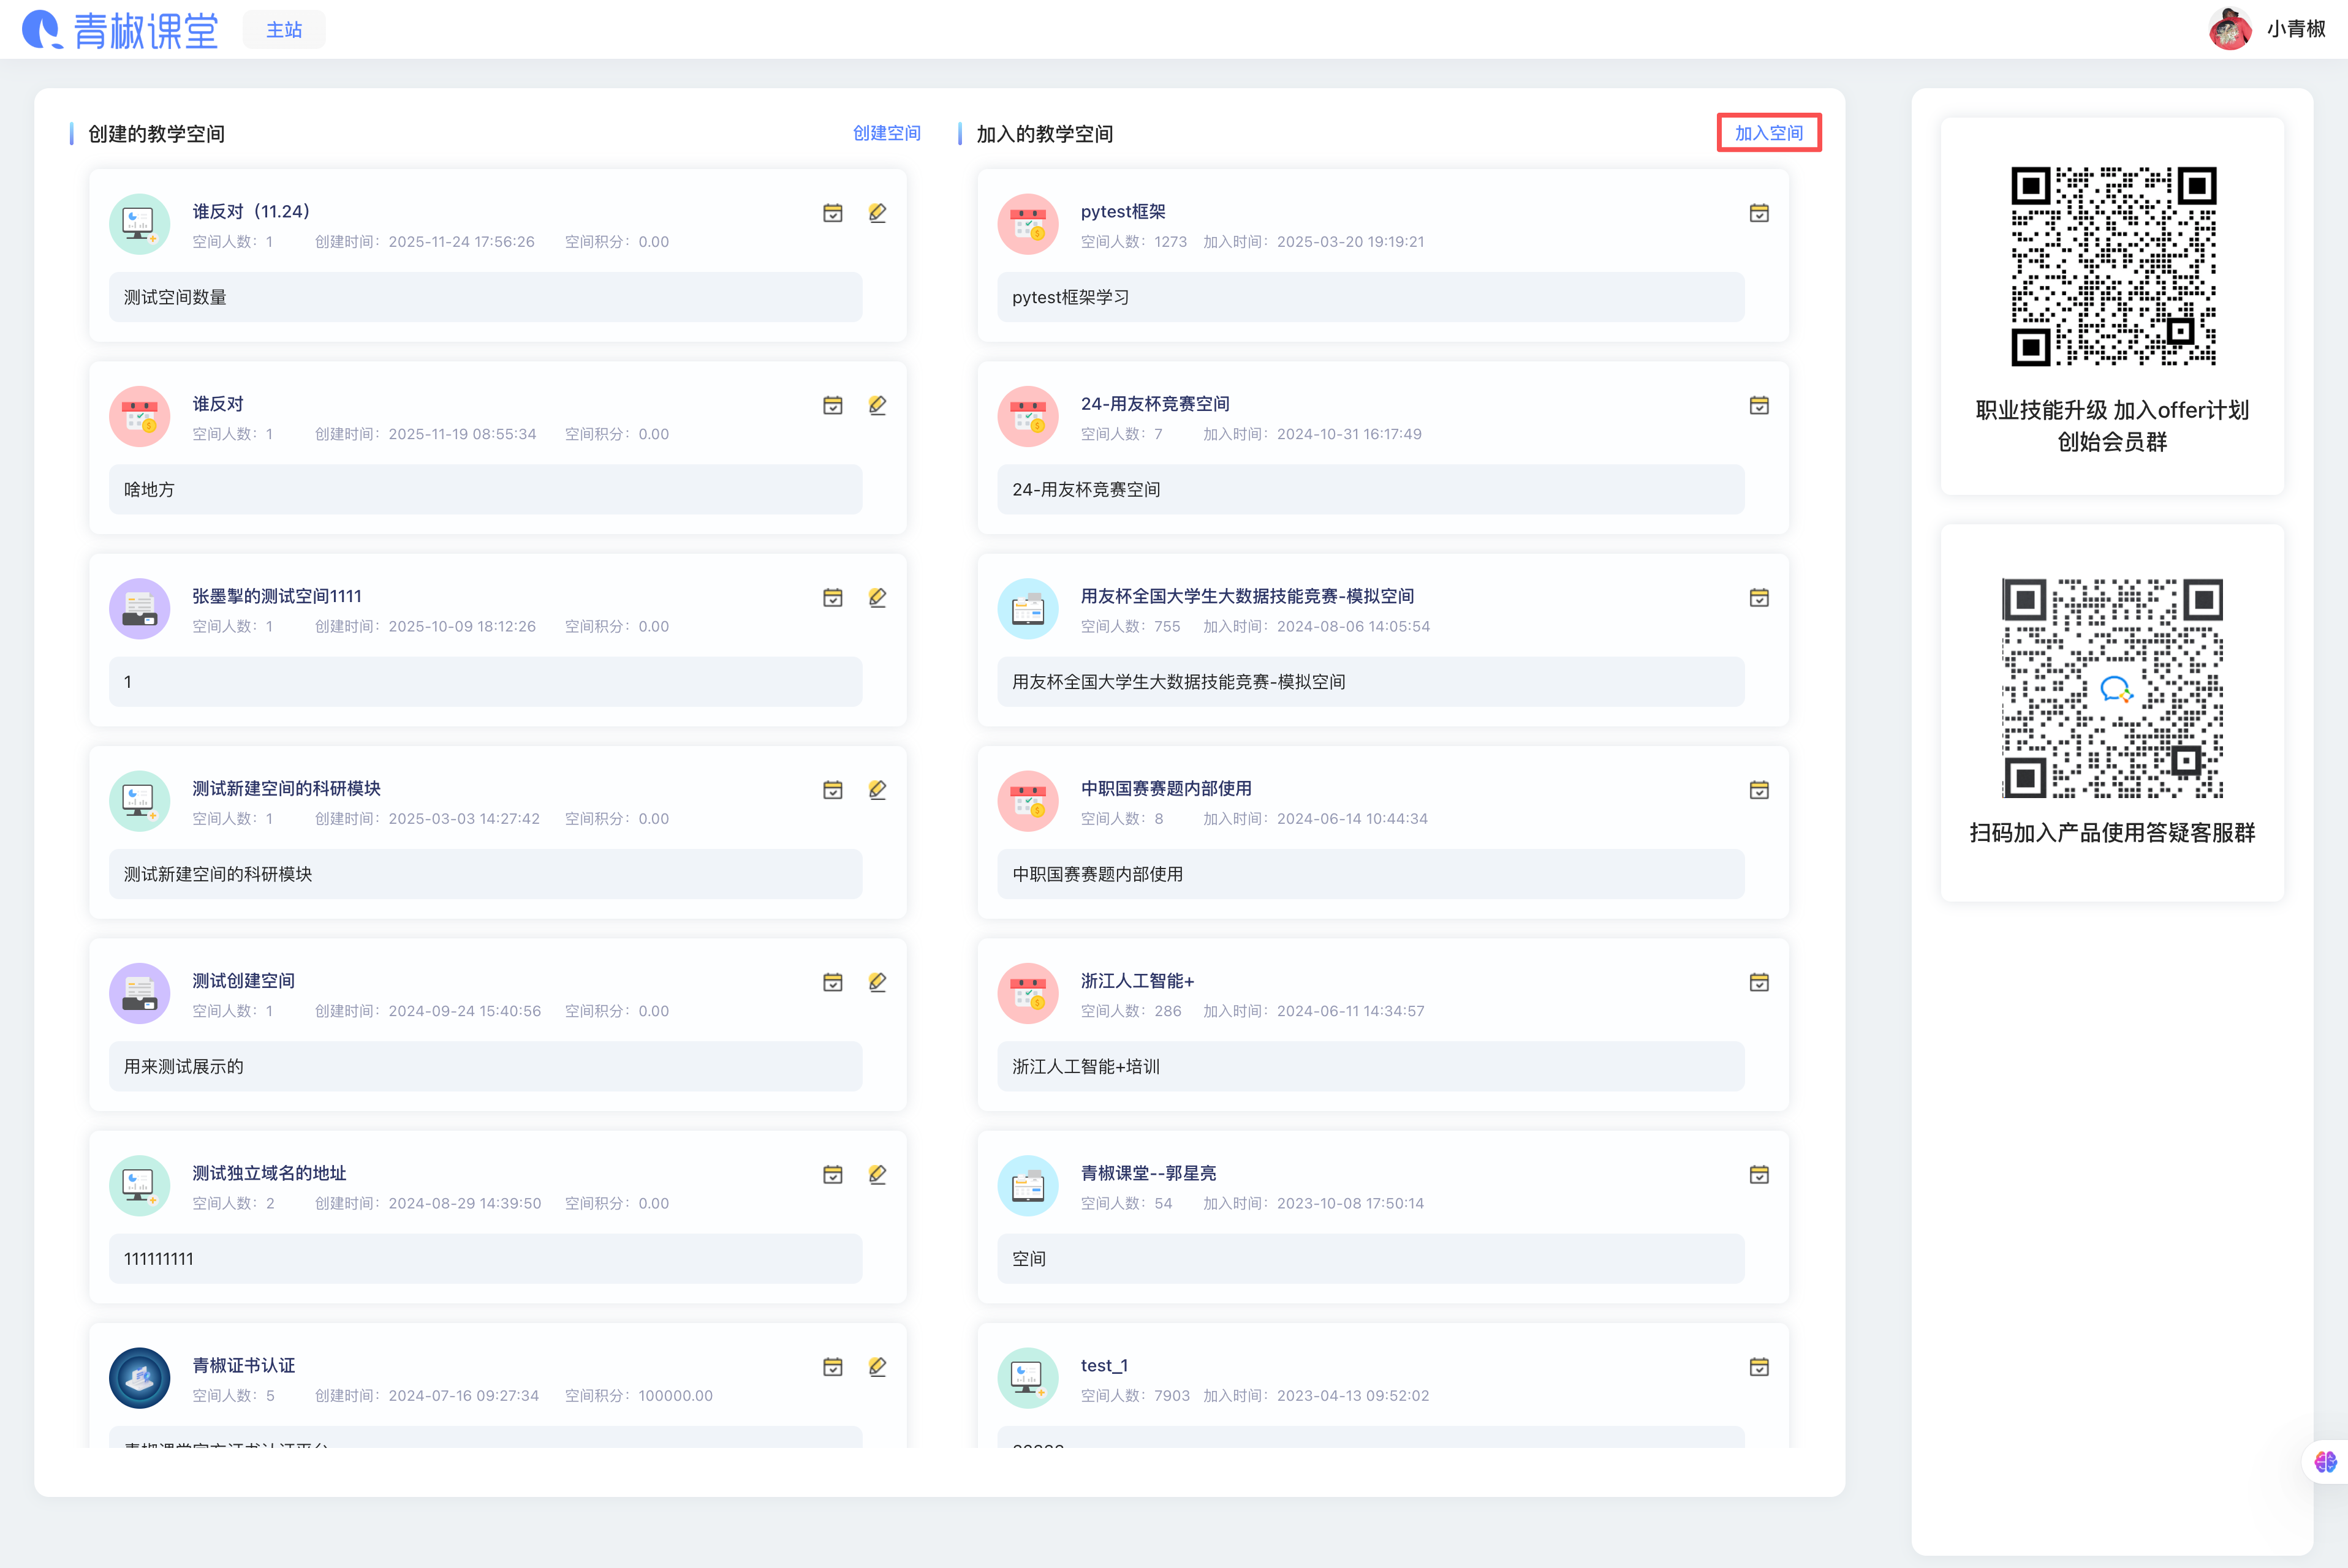This screenshot has width=2348, height=1568.
Task: Edit 张墨掣的测试空间1111 via pencil icon
Action: click(x=877, y=598)
